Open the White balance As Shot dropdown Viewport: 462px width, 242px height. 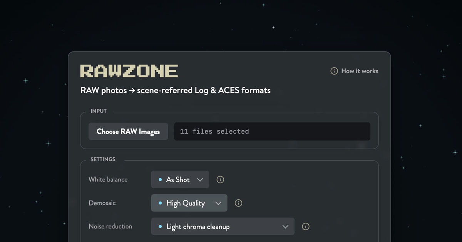180,179
